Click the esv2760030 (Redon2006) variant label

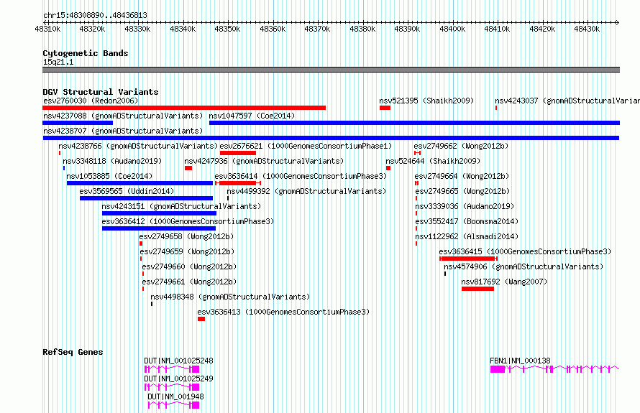pos(91,101)
